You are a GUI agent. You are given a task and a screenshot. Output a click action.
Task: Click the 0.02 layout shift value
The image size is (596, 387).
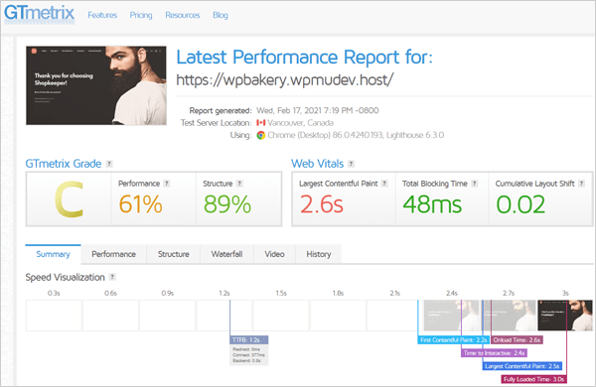point(521,204)
